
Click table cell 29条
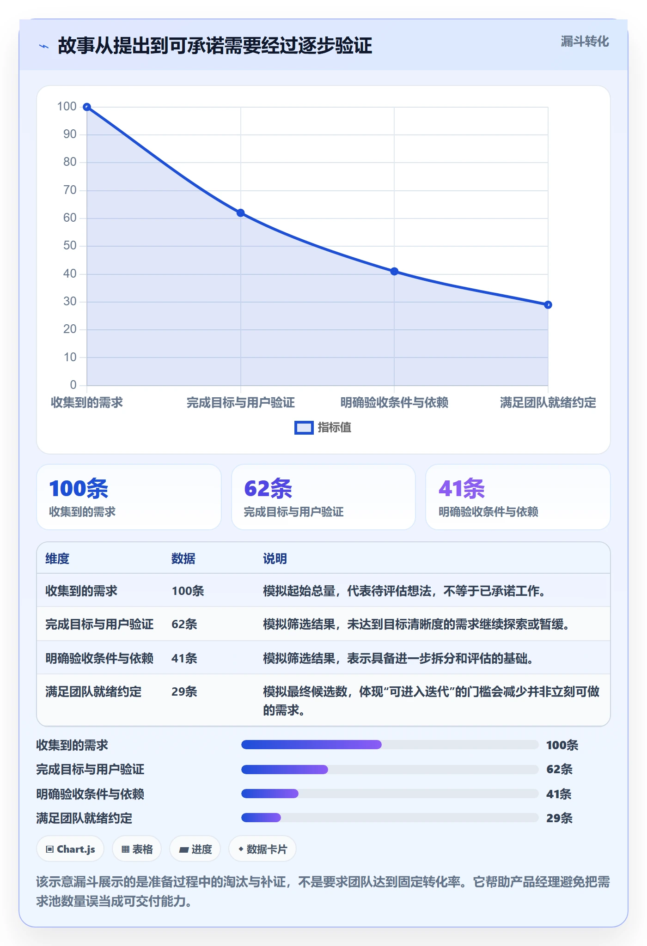184,692
